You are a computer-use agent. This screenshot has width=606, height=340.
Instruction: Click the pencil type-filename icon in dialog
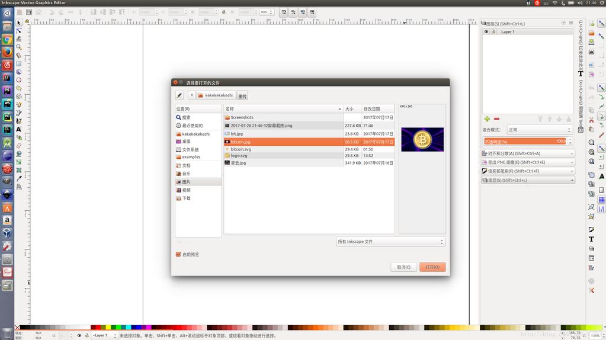[179, 95]
